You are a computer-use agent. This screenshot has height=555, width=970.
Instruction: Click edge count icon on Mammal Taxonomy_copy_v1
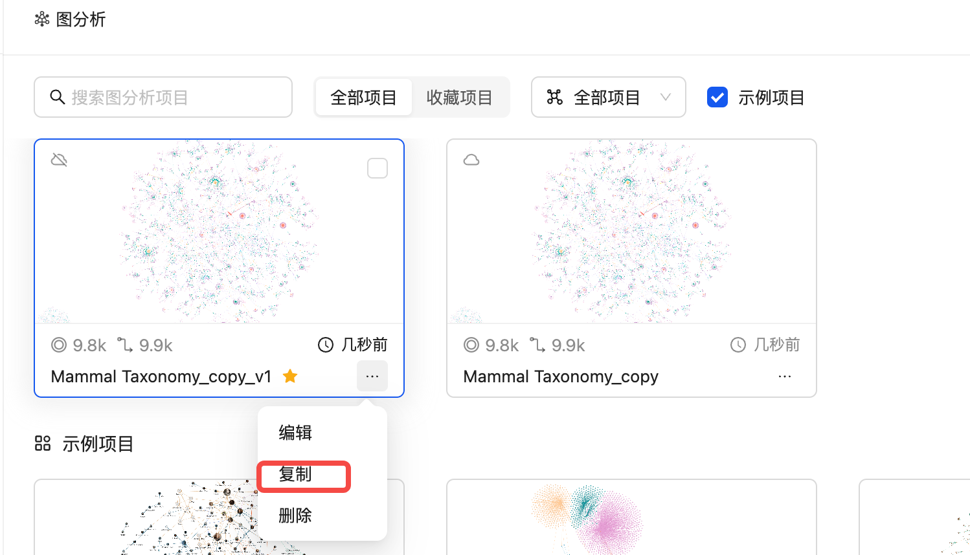point(125,345)
